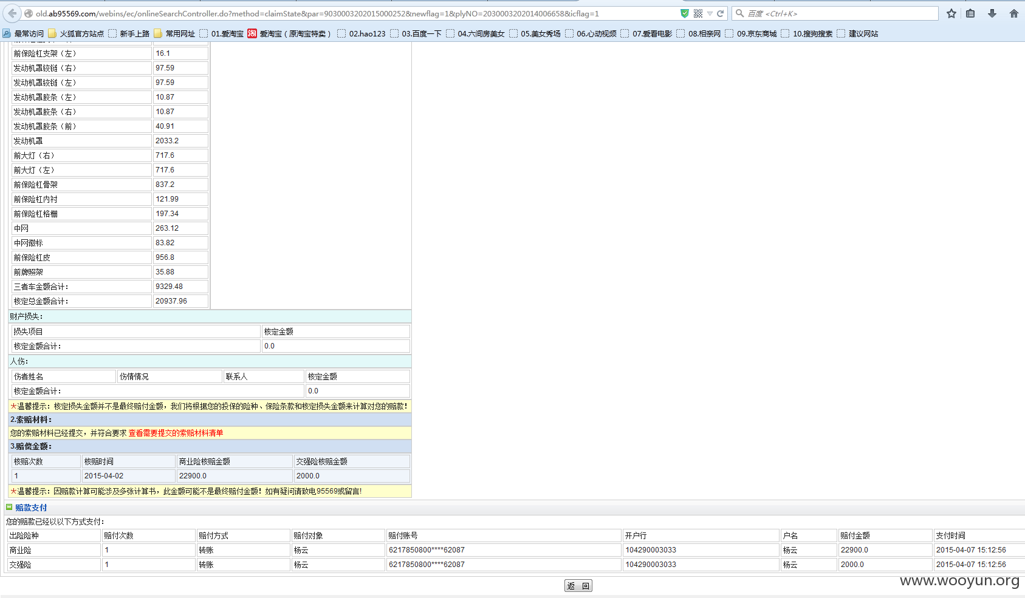Click the browser back arrow button
Viewport: 1025px width, 598px height.
[x=12, y=13]
